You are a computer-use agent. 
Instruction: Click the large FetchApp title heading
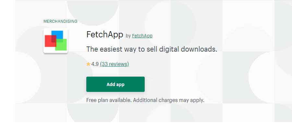[105, 34]
